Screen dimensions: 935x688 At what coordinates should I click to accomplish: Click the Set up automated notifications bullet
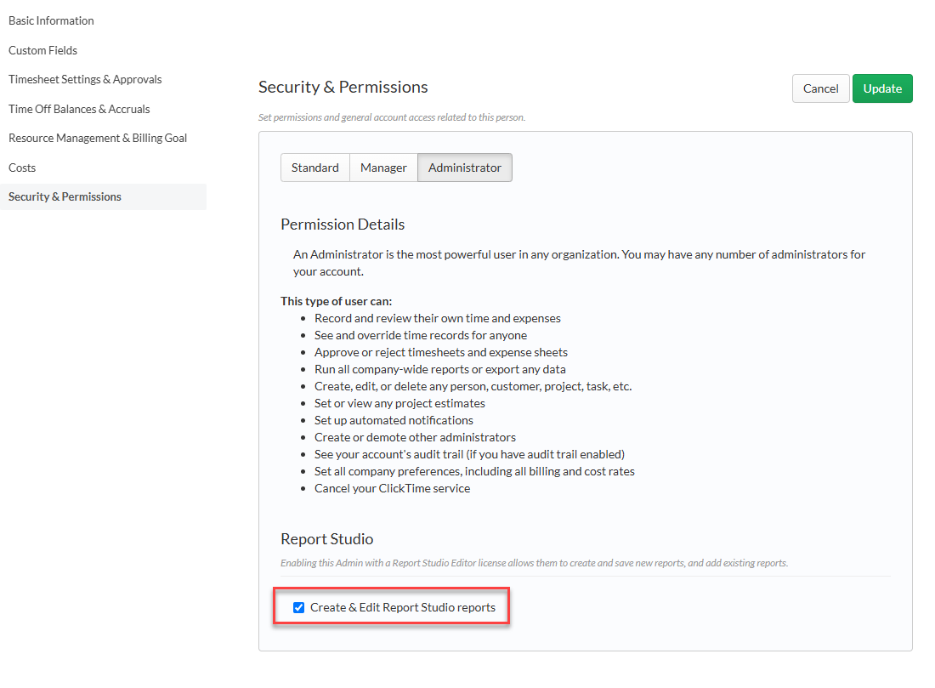[x=394, y=421]
